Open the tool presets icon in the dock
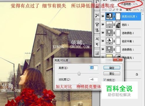Viewport: 145px width, 106px height. [x=97, y=15]
